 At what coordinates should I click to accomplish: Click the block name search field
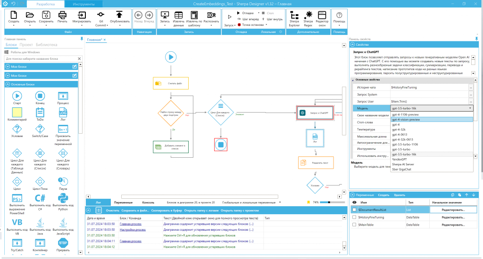[40, 59]
